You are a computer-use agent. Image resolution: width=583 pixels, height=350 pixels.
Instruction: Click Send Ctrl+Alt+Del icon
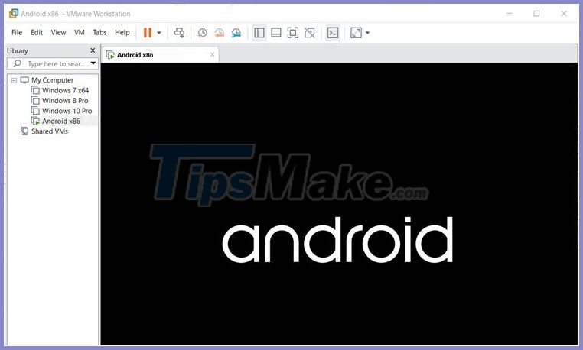179,33
